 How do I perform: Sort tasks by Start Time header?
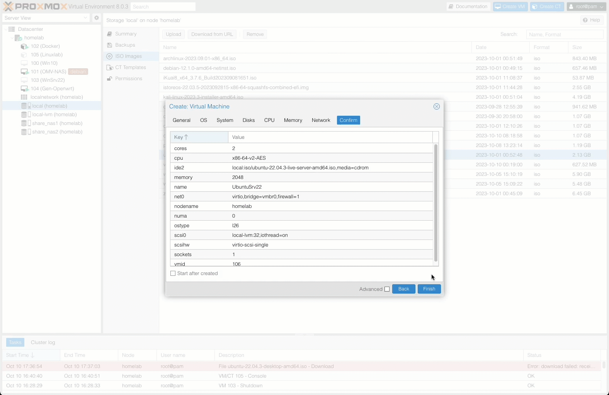click(31, 355)
